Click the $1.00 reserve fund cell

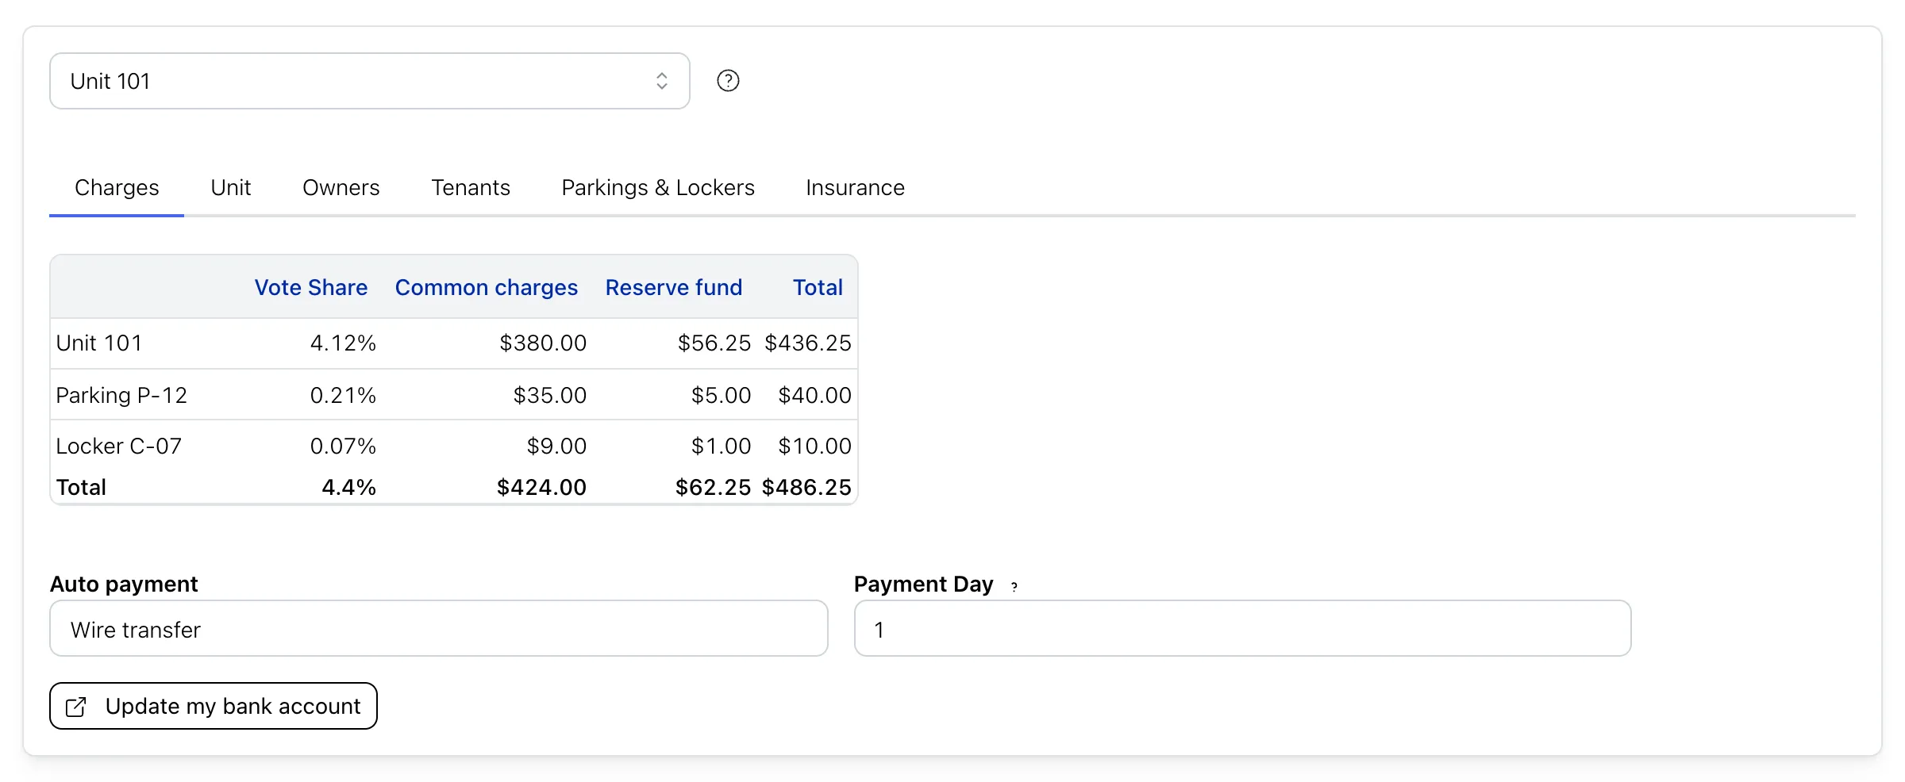coord(721,446)
